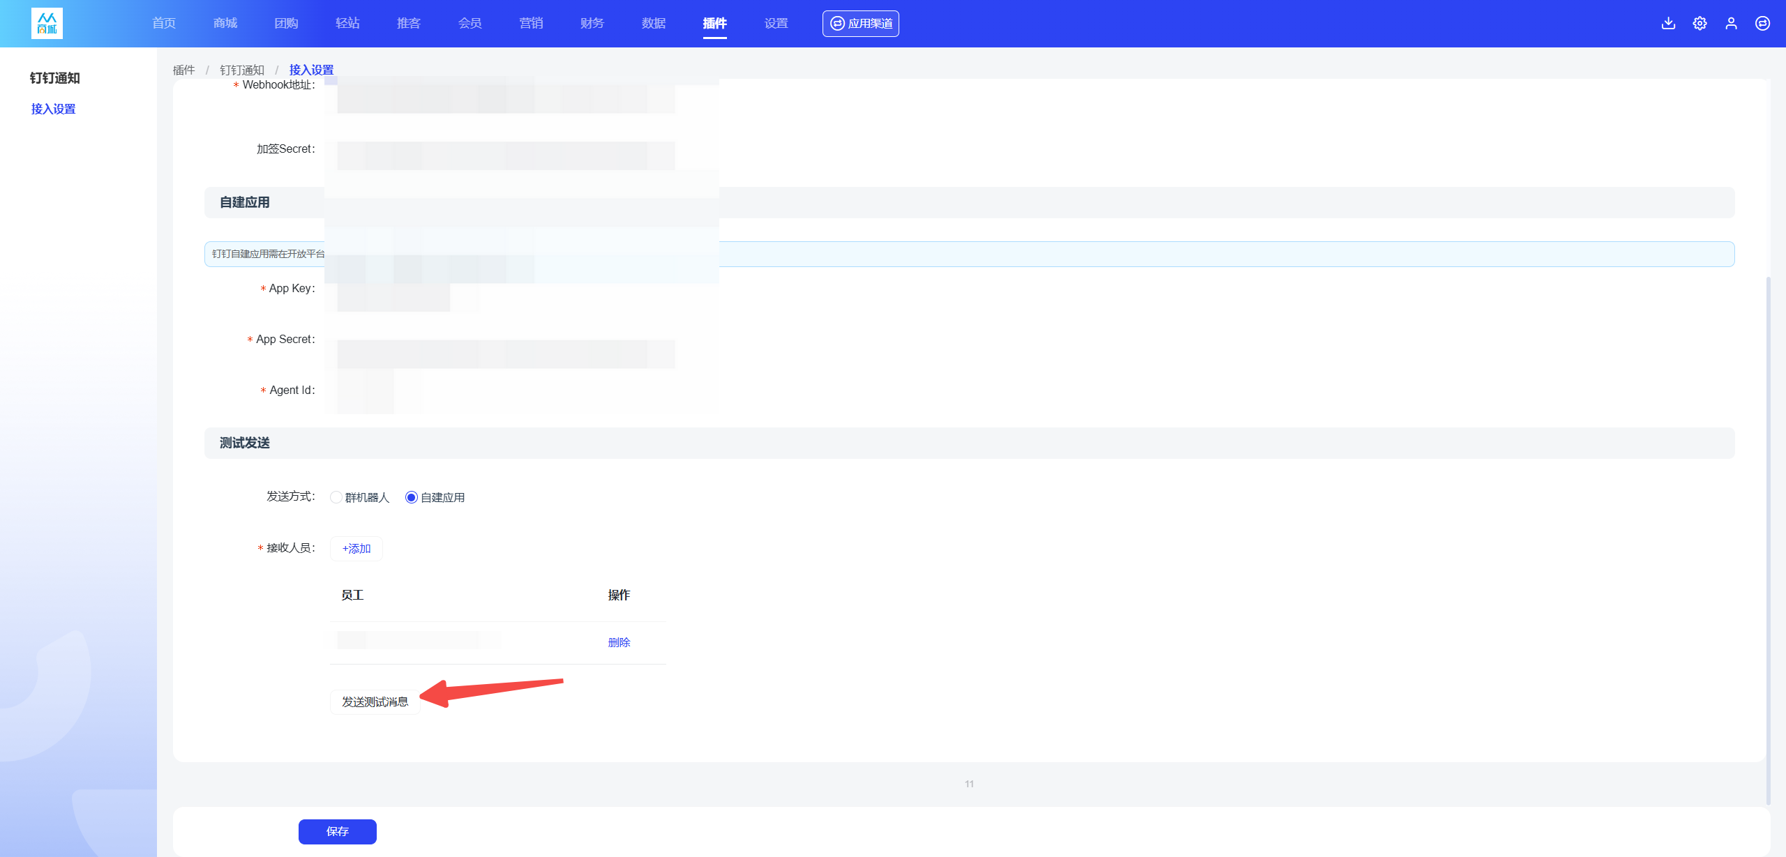Add a recipient with +添加

coord(357,548)
